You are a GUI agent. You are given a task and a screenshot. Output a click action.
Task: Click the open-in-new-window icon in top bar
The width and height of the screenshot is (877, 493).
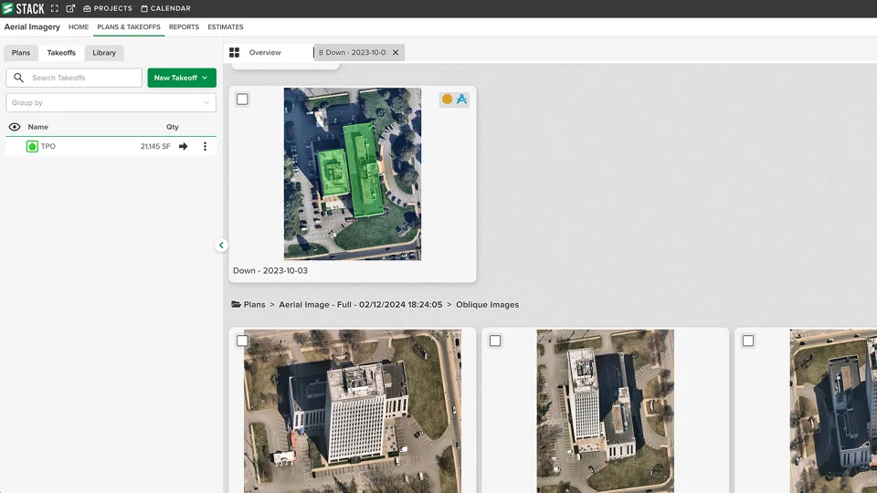70,8
